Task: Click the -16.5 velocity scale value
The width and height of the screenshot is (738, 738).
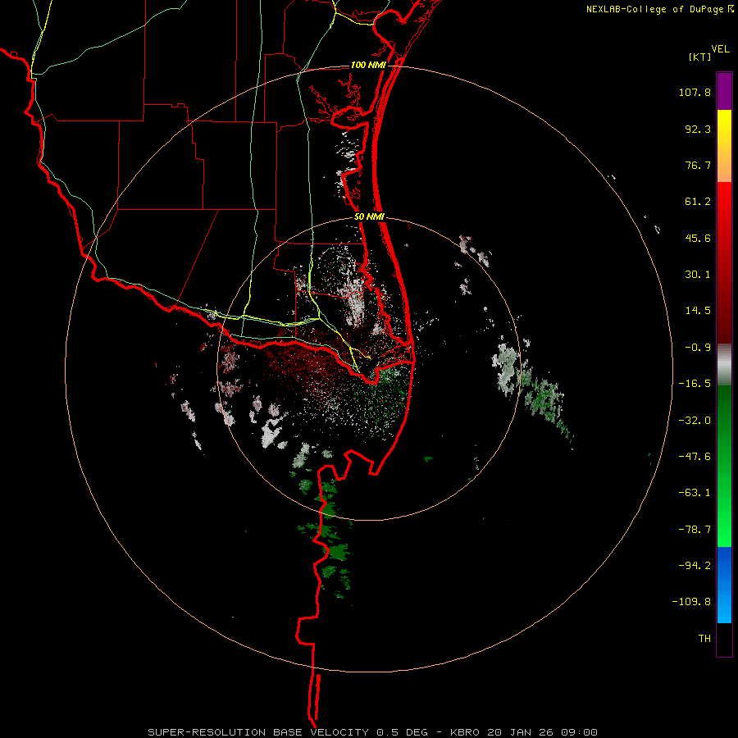Action: coord(695,384)
